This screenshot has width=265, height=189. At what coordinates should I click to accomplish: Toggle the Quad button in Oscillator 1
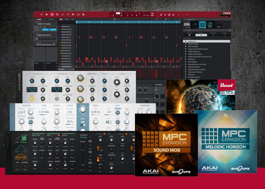(31, 98)
